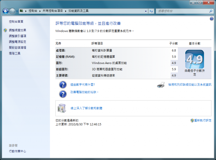The height and width of the screenshot is (160, 216).
Task: Click the 6.8 processor subscore
Action: [174, 50]
